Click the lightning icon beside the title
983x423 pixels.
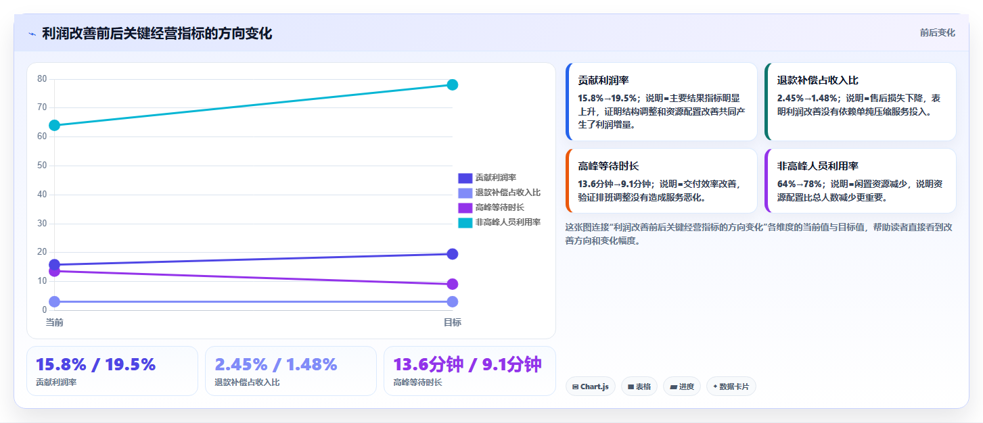pyautogui.click(x=32, y=34)
